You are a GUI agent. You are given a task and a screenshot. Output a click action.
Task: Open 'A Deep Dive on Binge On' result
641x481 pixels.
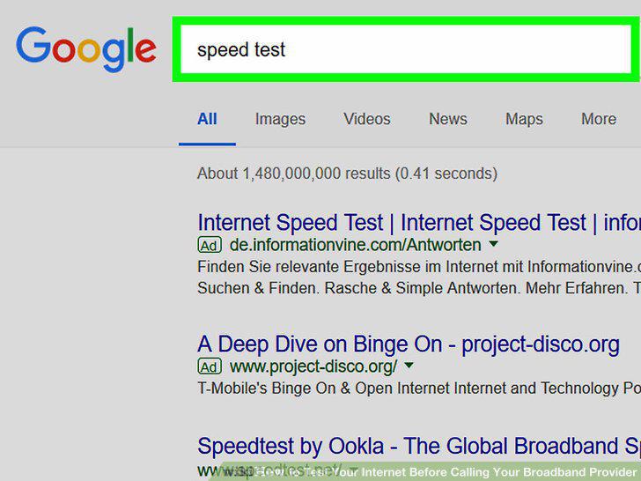pyautogui.click(x=409, y=344)
